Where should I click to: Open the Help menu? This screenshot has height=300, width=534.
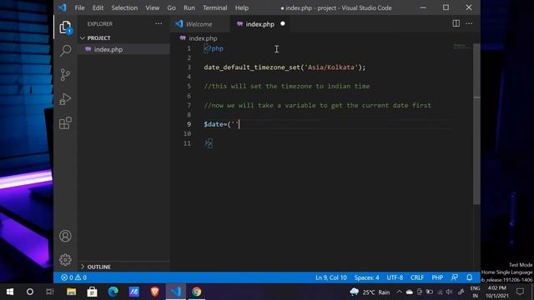pos(241,7)
